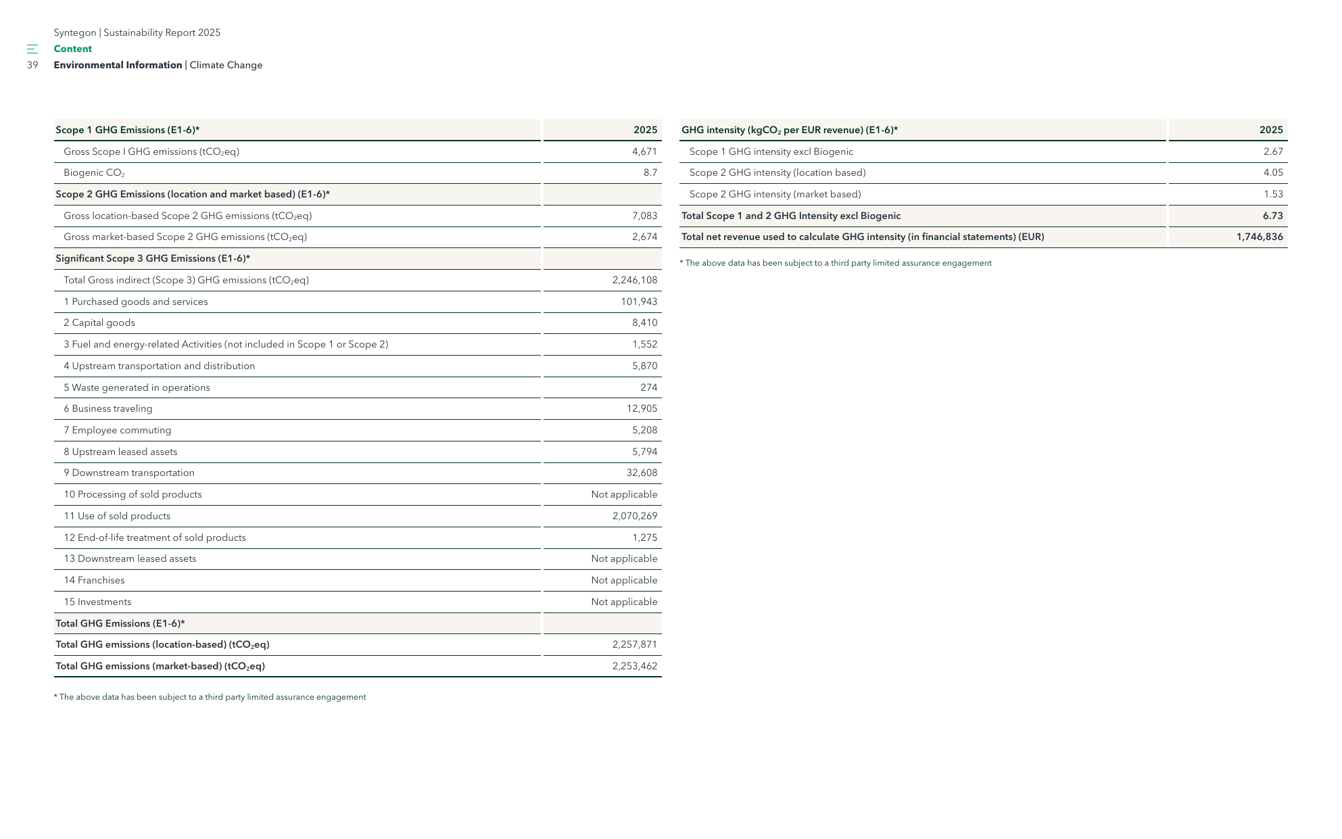Click Downstream transportation value 32,608
1342x839 pixels.
click(x=642, y=473)
